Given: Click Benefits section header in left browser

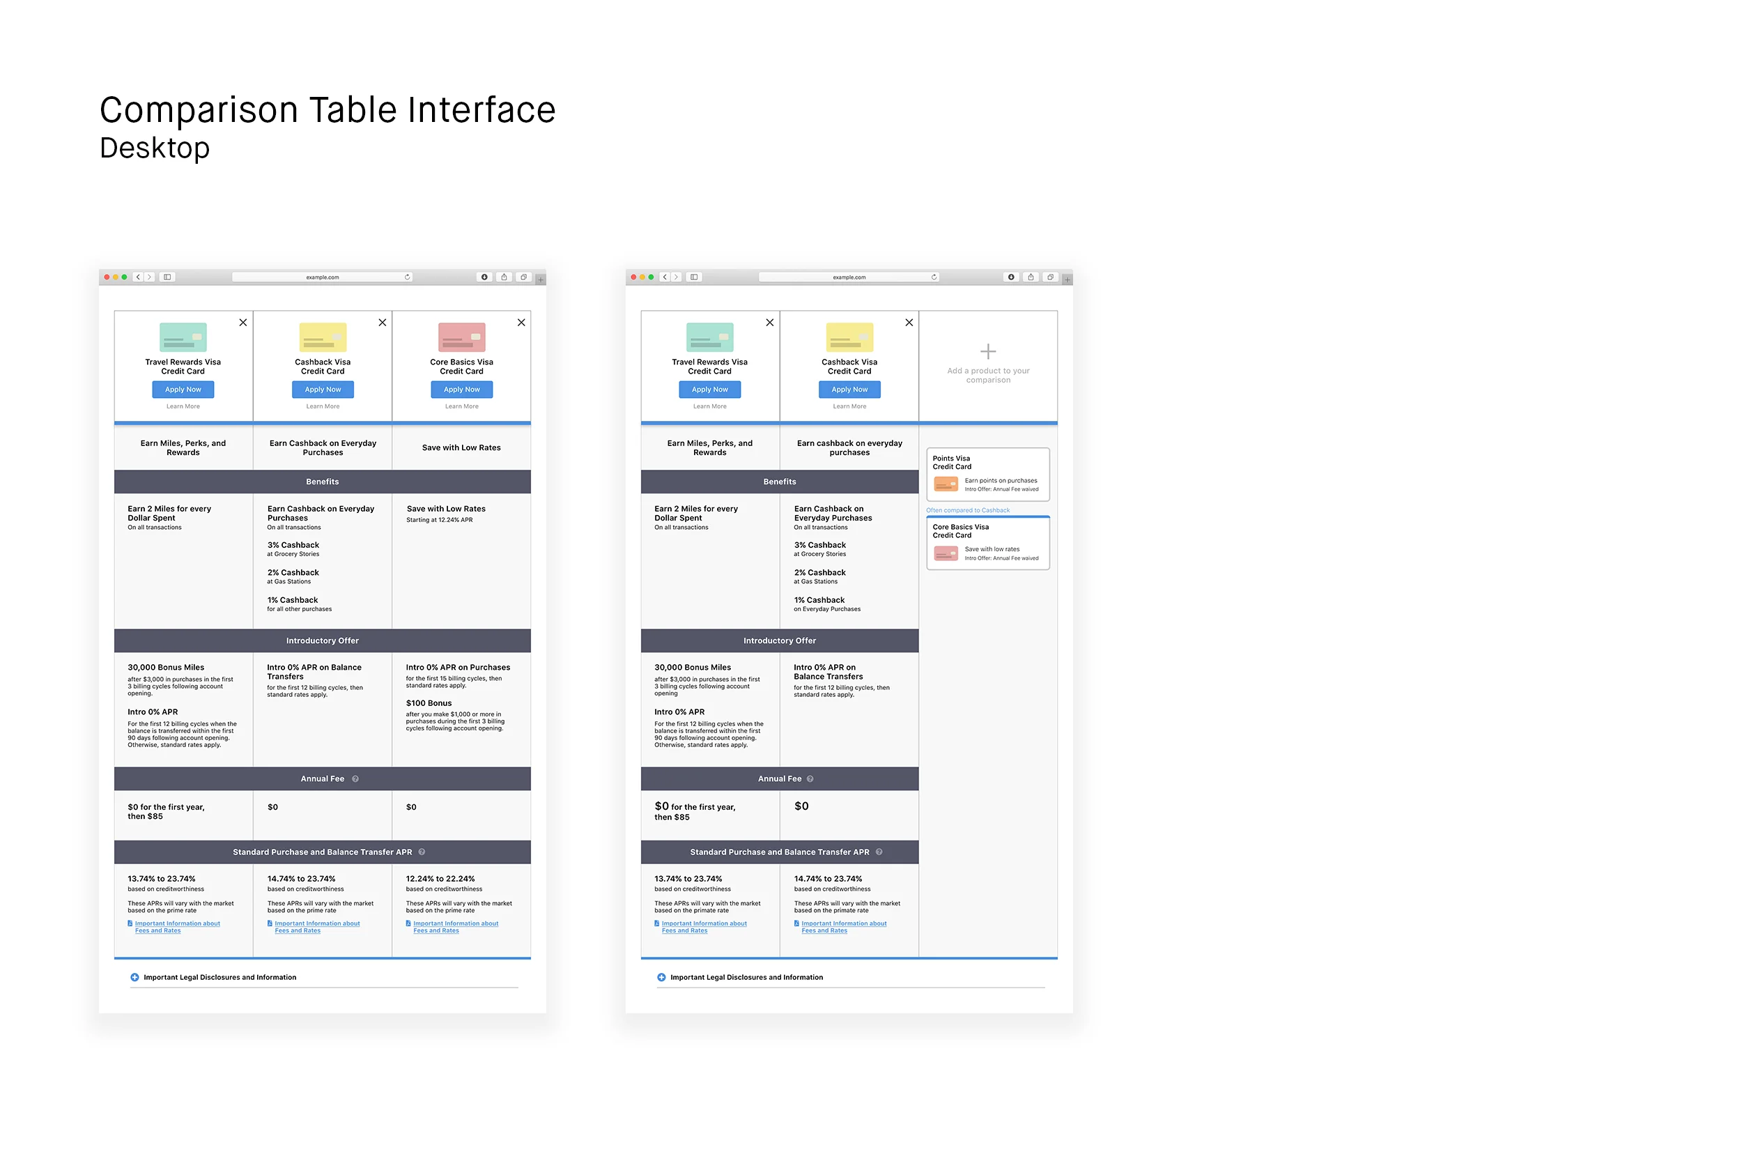Looking at the screenshot, I should (323, 482).
